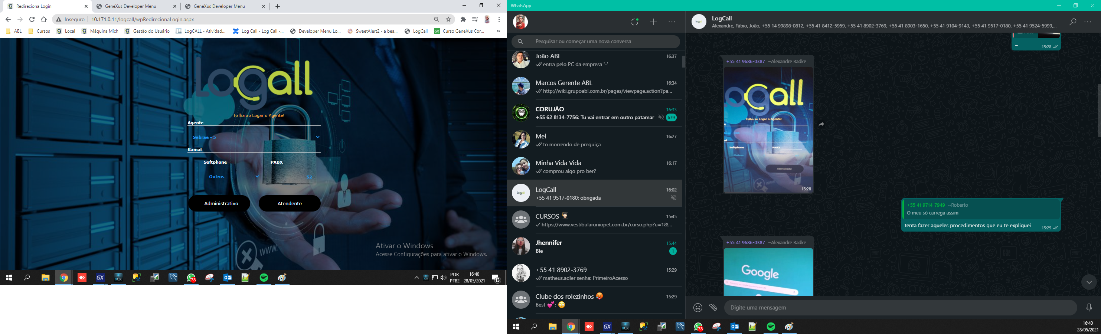Open Chrome three-dot menu
Viewport: 1101px width, 334px height.
point(499,19)
